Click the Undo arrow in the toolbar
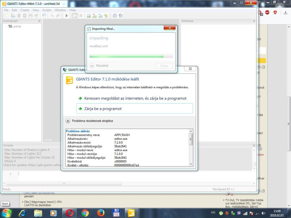Viewport: 291px width, 218px height. (x=52, y=16)
